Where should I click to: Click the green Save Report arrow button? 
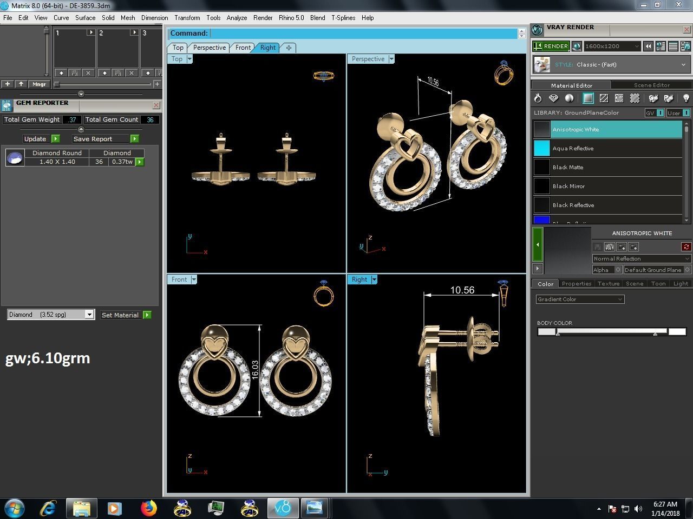coord(134,139)
